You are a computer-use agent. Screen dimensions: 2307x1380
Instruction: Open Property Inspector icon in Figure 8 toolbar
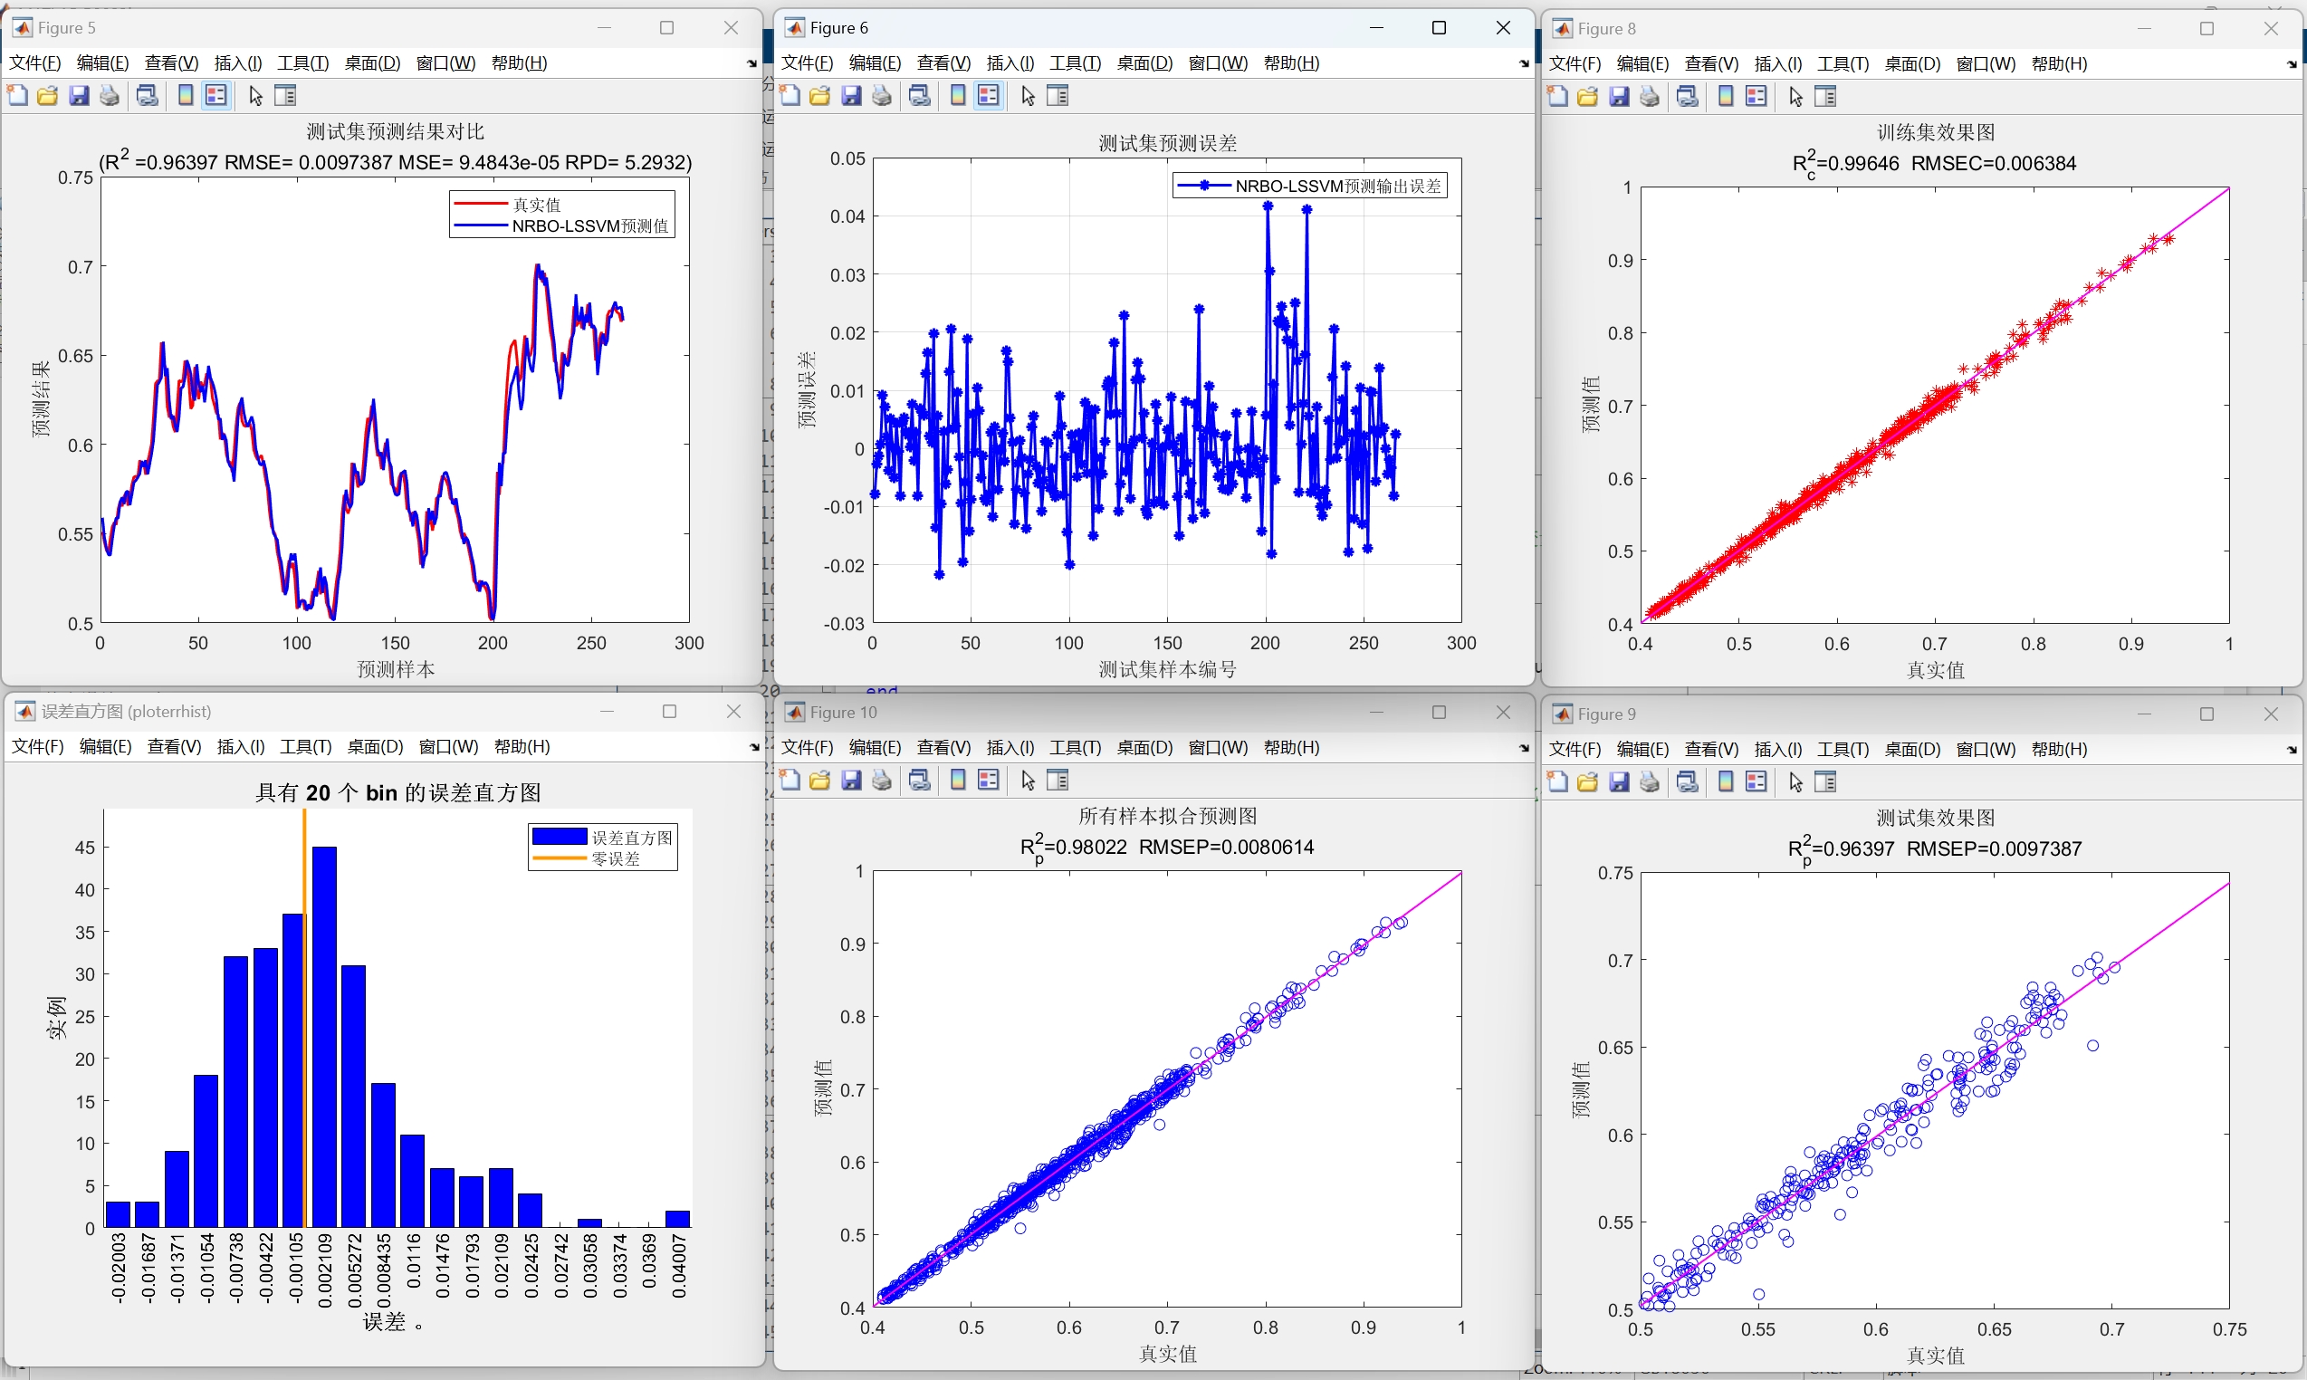pyautogui.click(x=1825, y=97)
